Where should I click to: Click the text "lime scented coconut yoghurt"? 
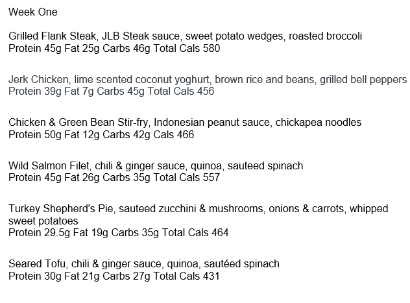coord(140,80)
